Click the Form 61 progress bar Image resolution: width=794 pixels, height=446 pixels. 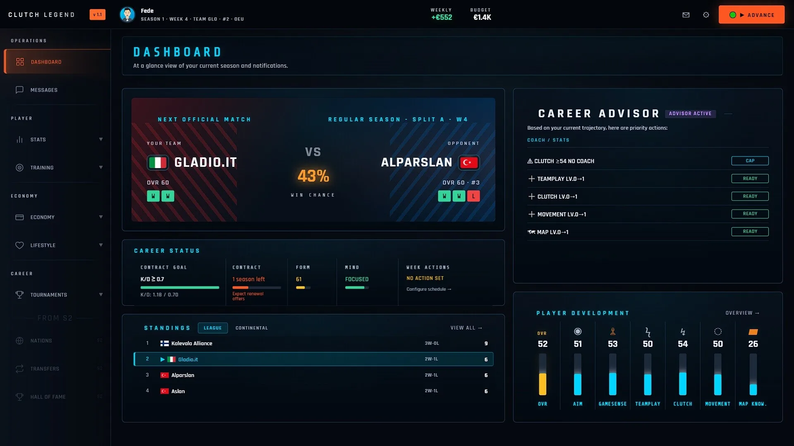click(x=303, y=287)
